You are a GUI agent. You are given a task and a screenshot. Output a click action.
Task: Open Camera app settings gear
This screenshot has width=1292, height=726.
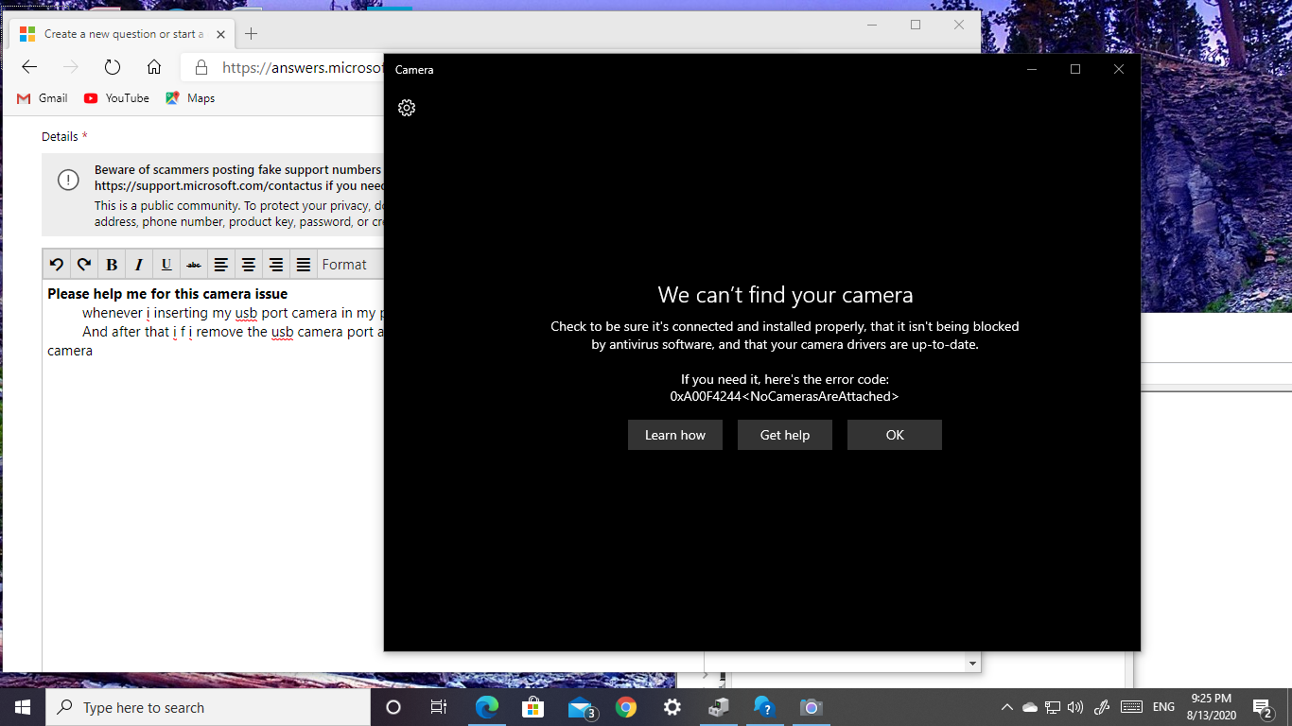(407, 108)
